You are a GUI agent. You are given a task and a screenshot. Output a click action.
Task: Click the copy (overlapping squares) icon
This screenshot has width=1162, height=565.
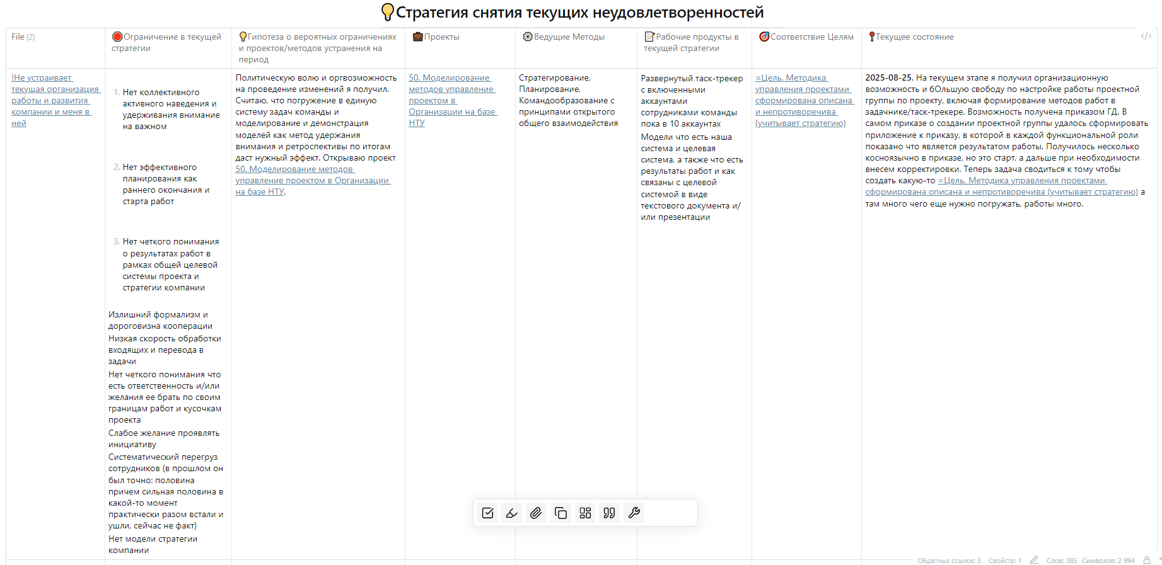561,513
